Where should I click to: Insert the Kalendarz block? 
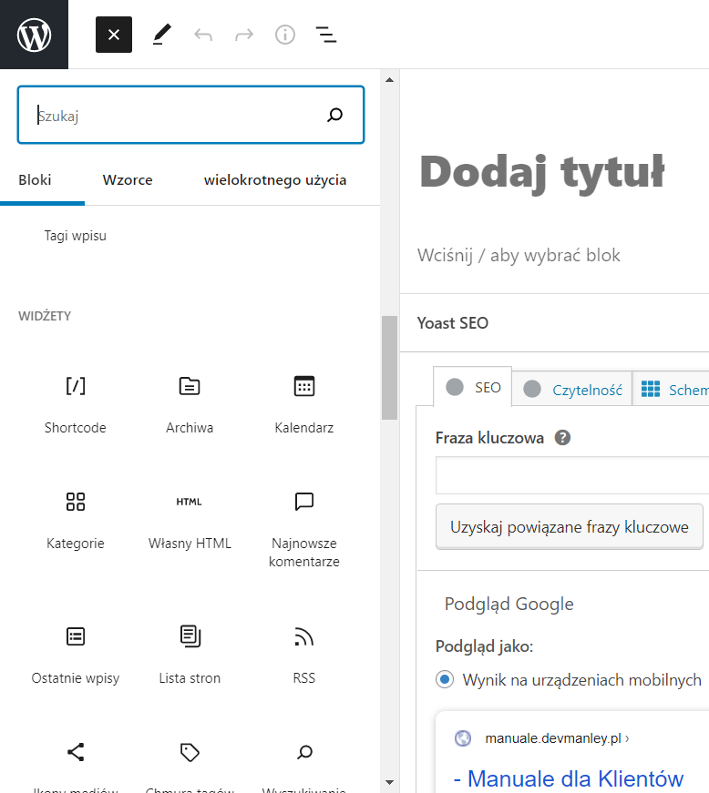pos(303,402)
